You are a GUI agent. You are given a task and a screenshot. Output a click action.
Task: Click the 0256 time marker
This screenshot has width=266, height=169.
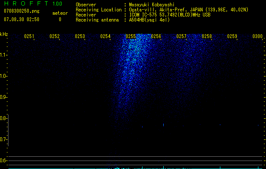tap(156, 36)
